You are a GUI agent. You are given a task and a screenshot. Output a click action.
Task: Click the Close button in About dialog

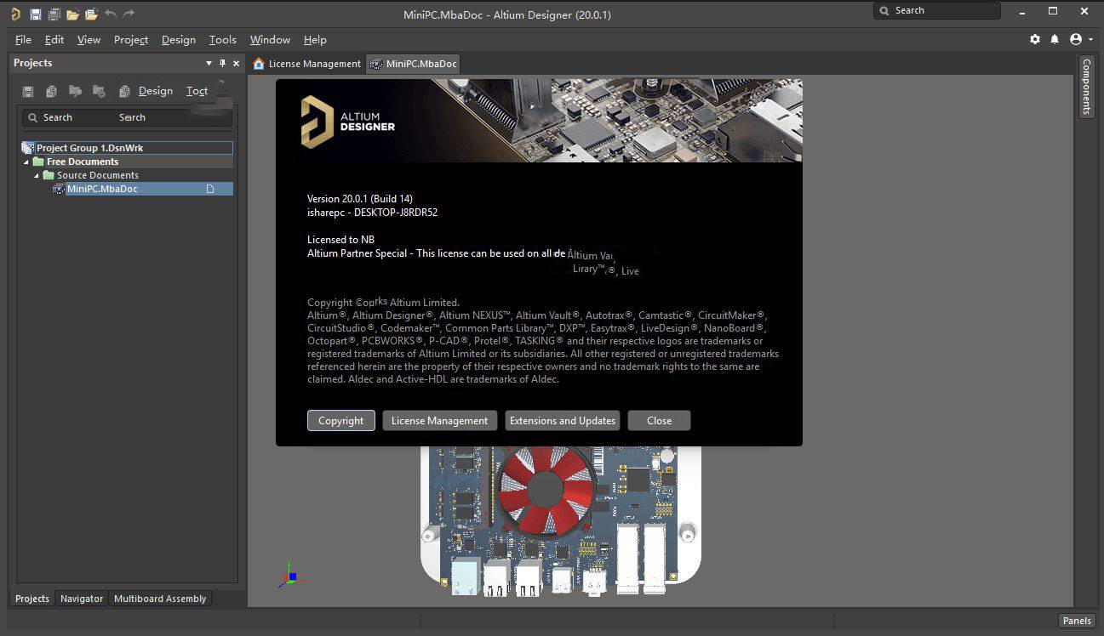[x=659, y=421]
